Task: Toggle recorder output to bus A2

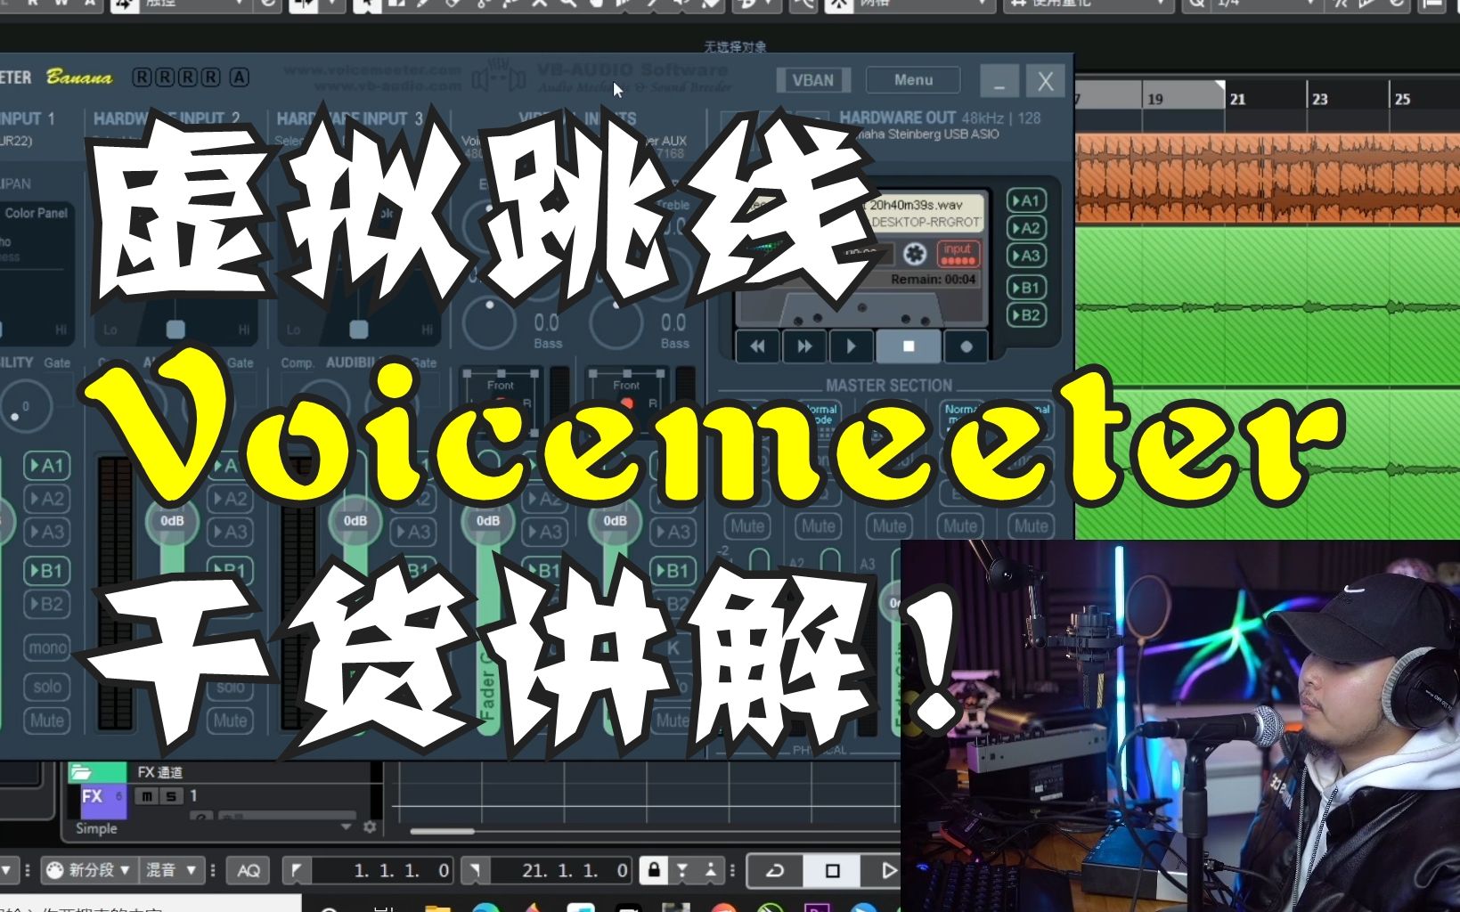Action: [1026, 228]
